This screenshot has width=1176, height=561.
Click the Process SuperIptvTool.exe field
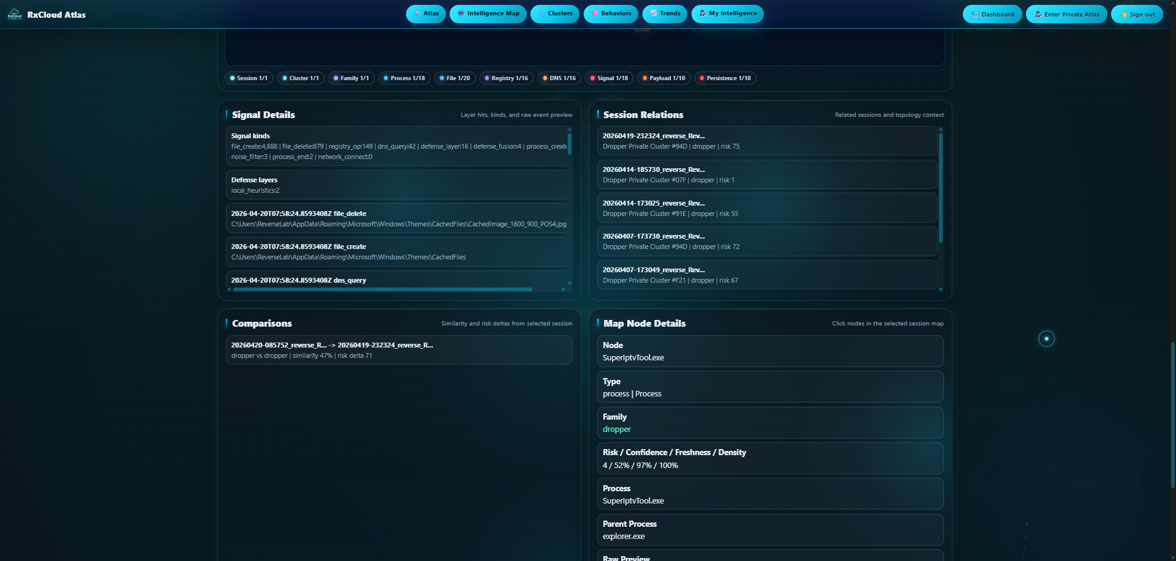(770, 494)
